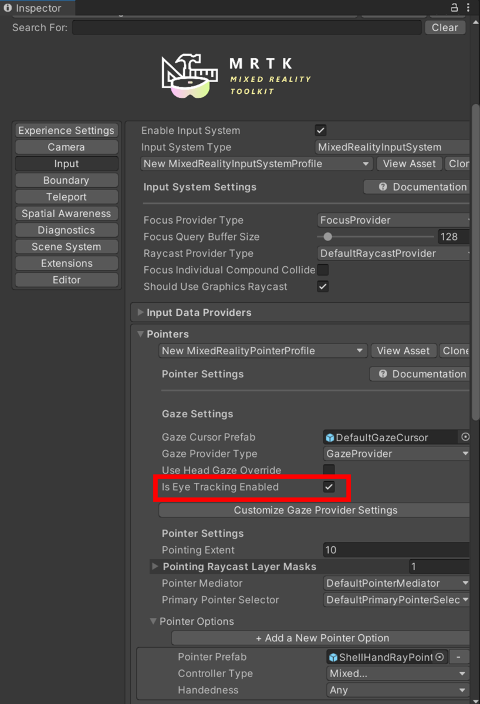Open the Scene System settings section
Viewport: 480px width, 704px height.
[66, 246]
